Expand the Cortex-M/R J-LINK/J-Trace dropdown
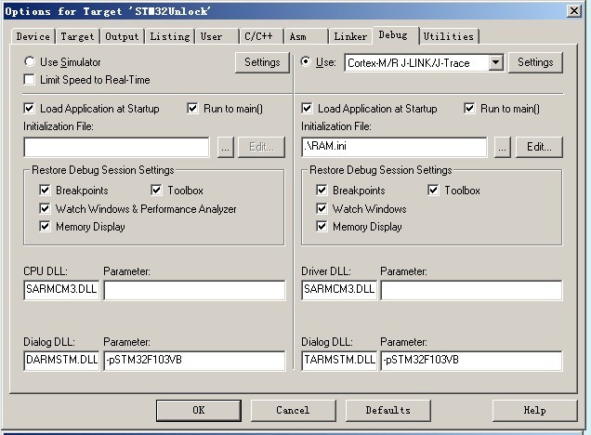 point(496,62)
